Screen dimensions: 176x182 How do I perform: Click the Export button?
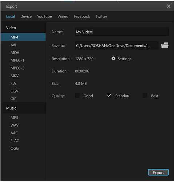pos(158,173)
